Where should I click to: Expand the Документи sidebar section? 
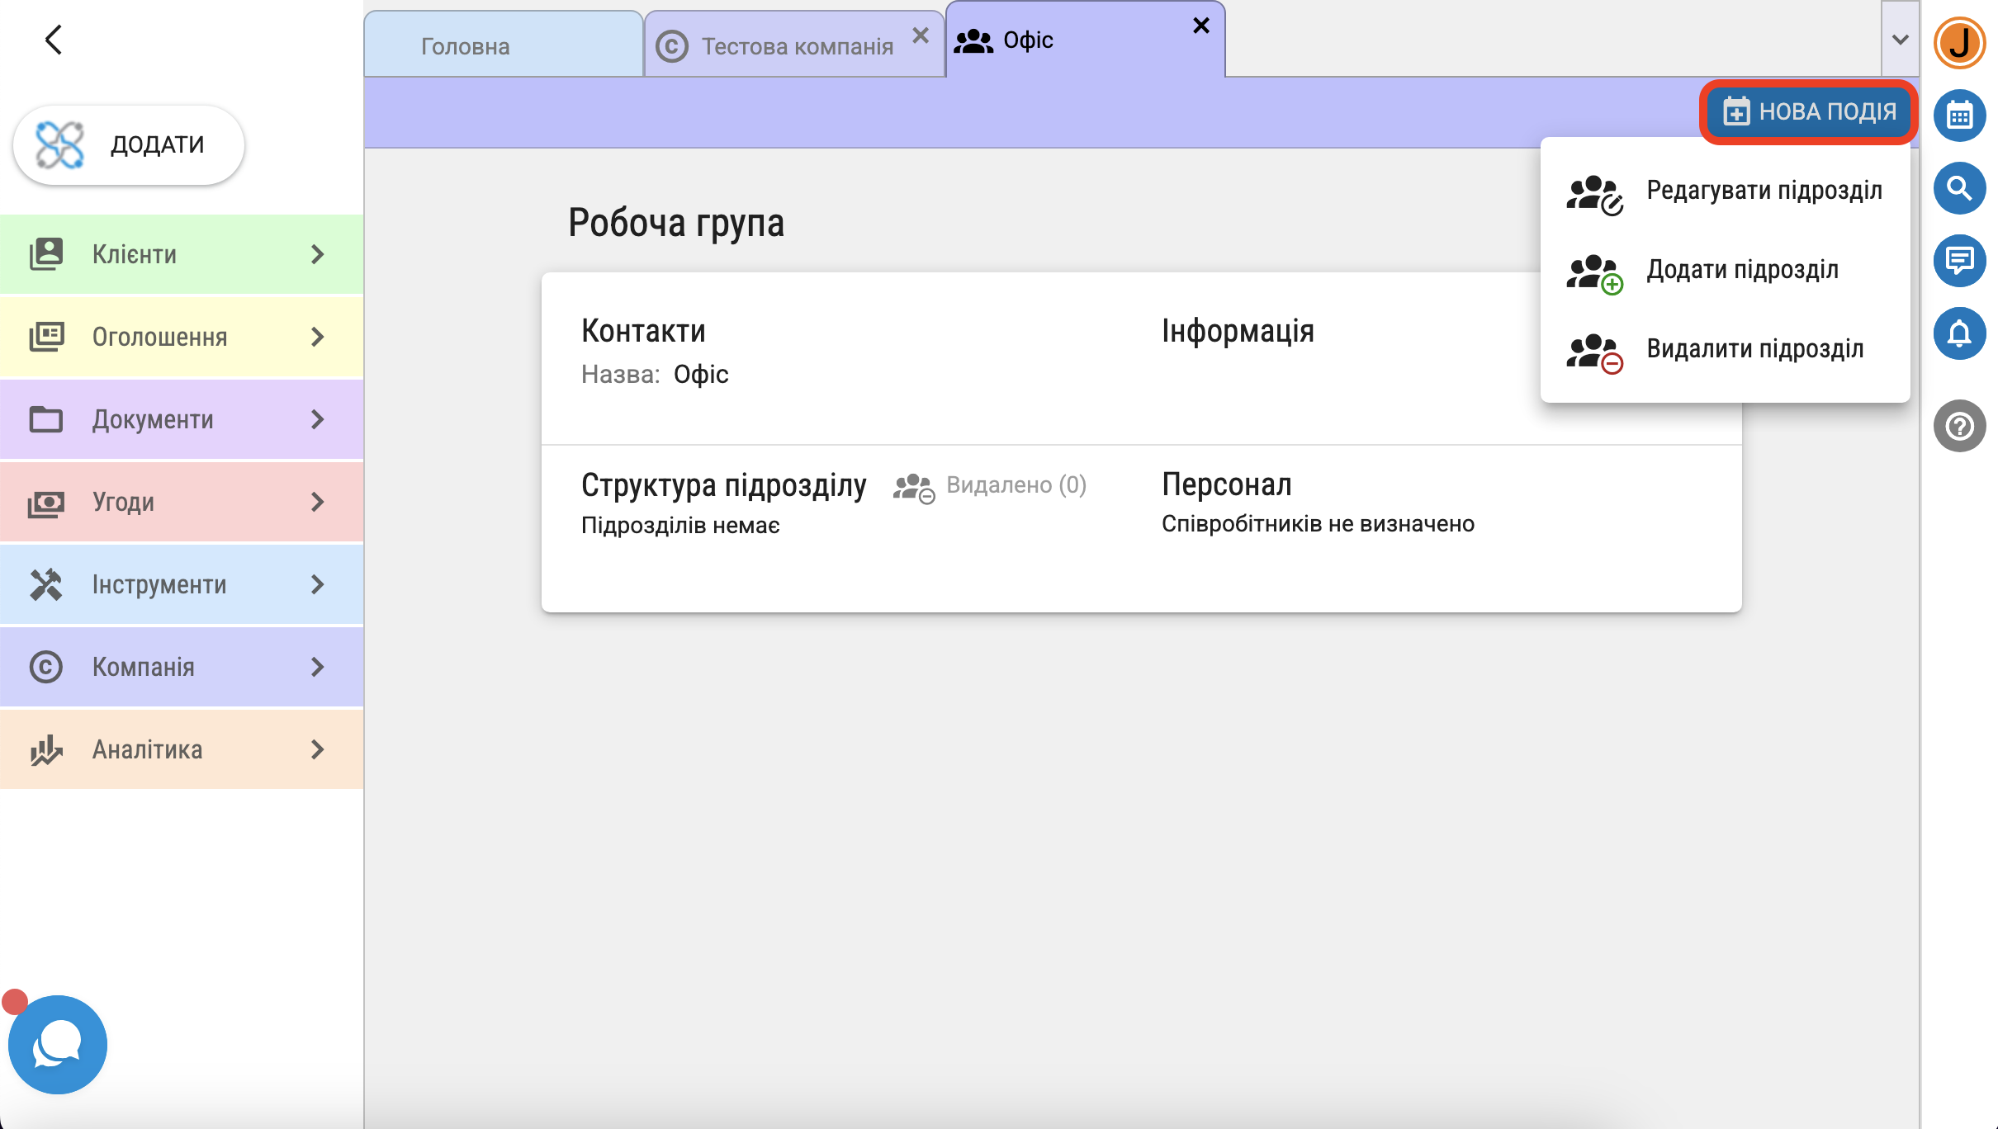click(x=182, y=419)
